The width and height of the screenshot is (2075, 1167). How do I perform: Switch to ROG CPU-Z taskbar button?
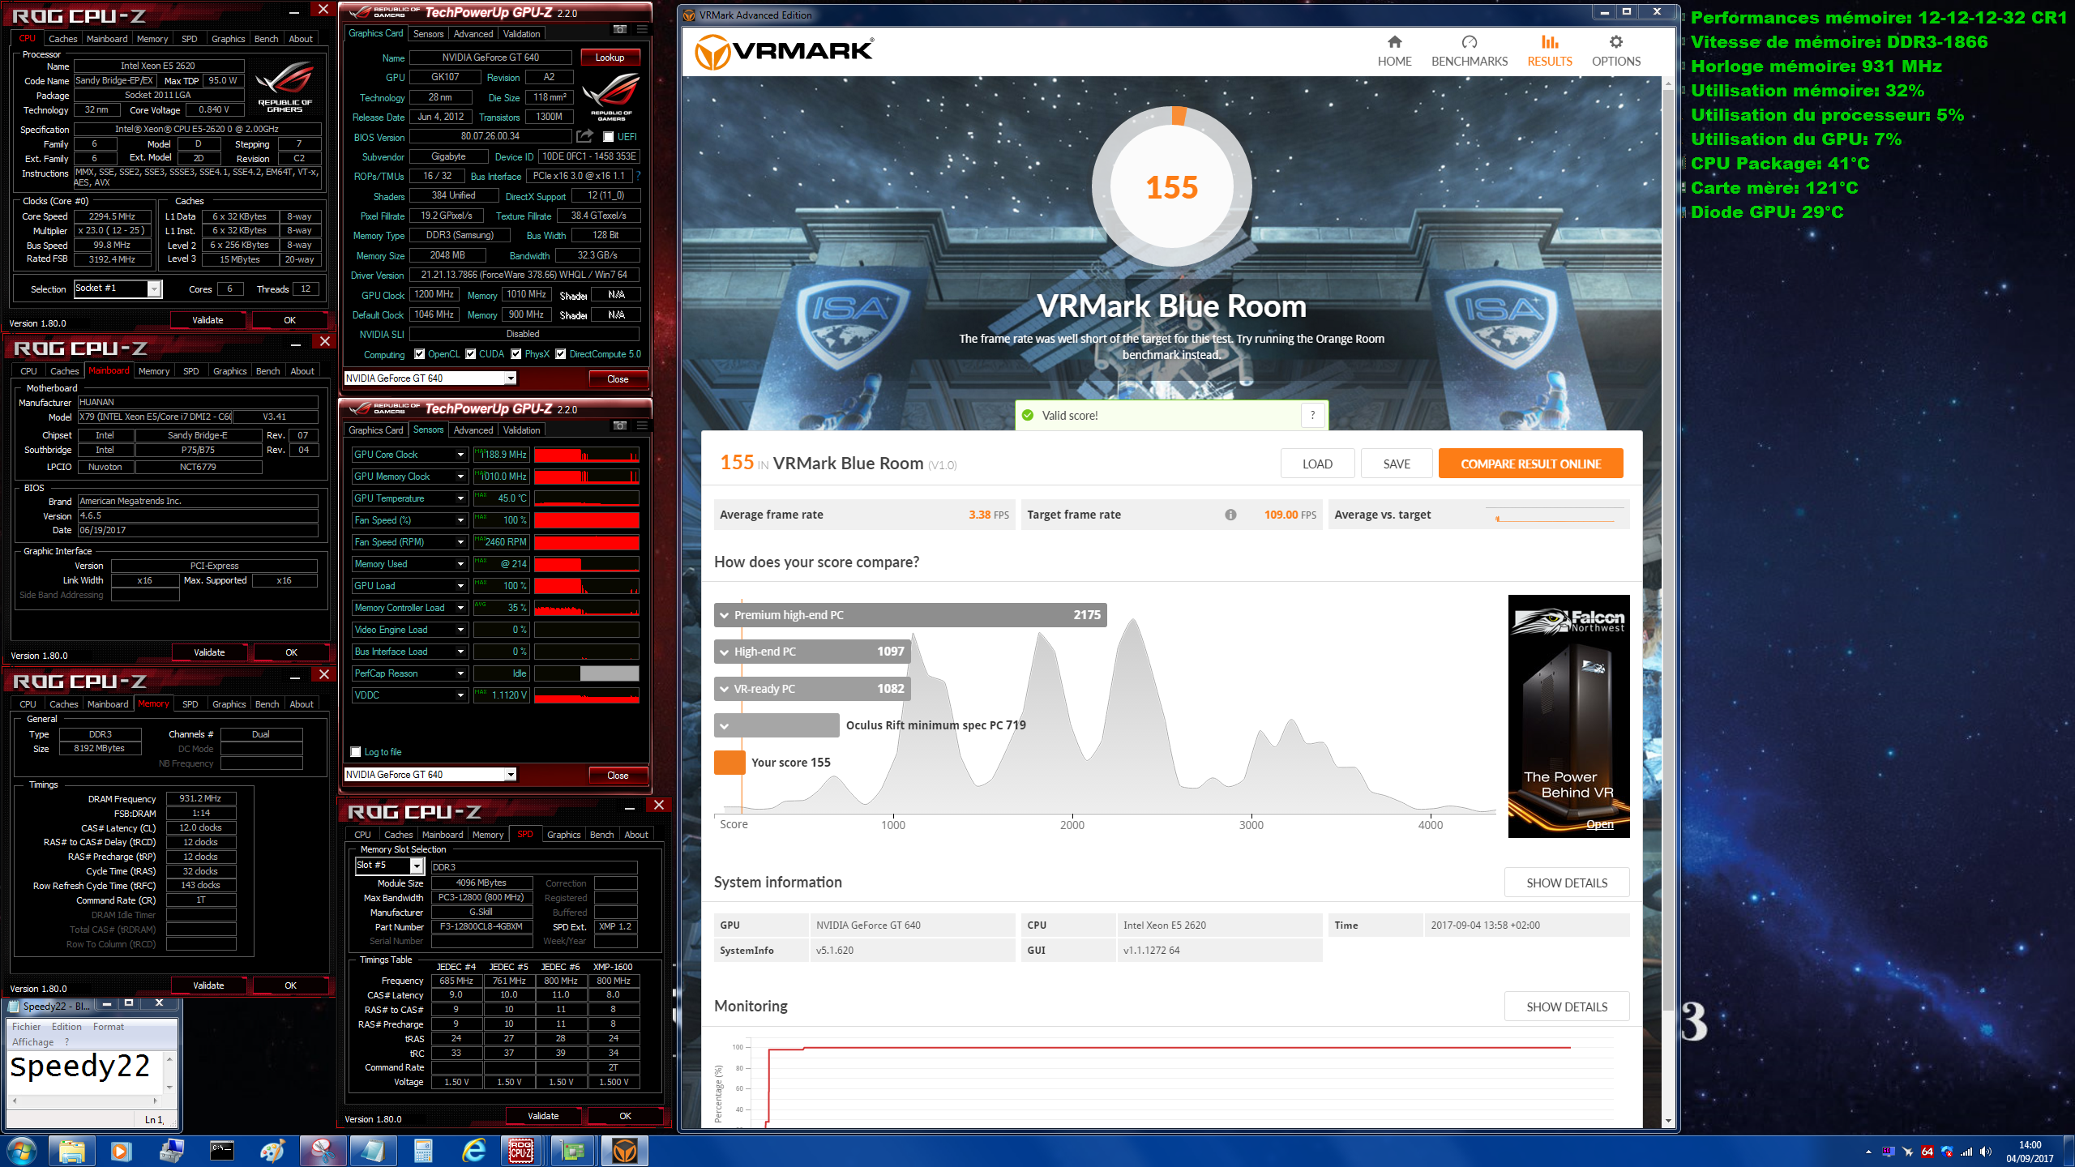click(x=521, y=1151)
